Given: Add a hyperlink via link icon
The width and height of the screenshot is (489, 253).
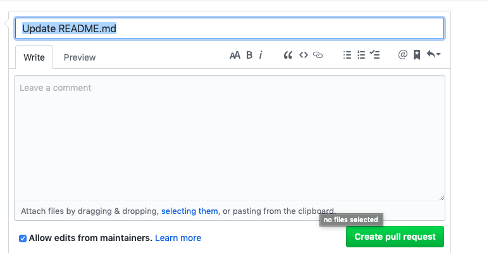Looking at the screenshot, I should click(x=318, y=56).
